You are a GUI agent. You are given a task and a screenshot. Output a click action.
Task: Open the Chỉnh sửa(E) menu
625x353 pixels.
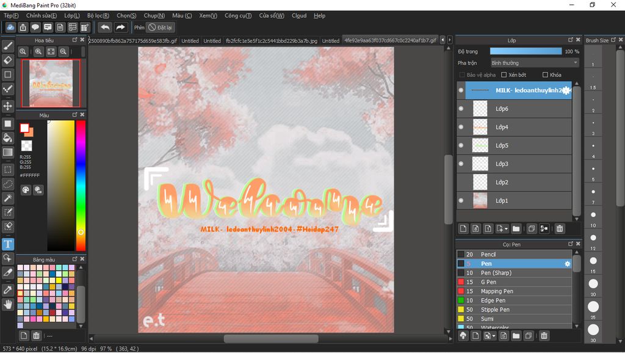pyautogui.click(x=42, y=15)
